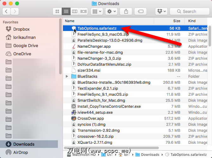Click the iview444_setup.exe icon
The height and width of the screenshot is (158, 212).
(74, 112)
